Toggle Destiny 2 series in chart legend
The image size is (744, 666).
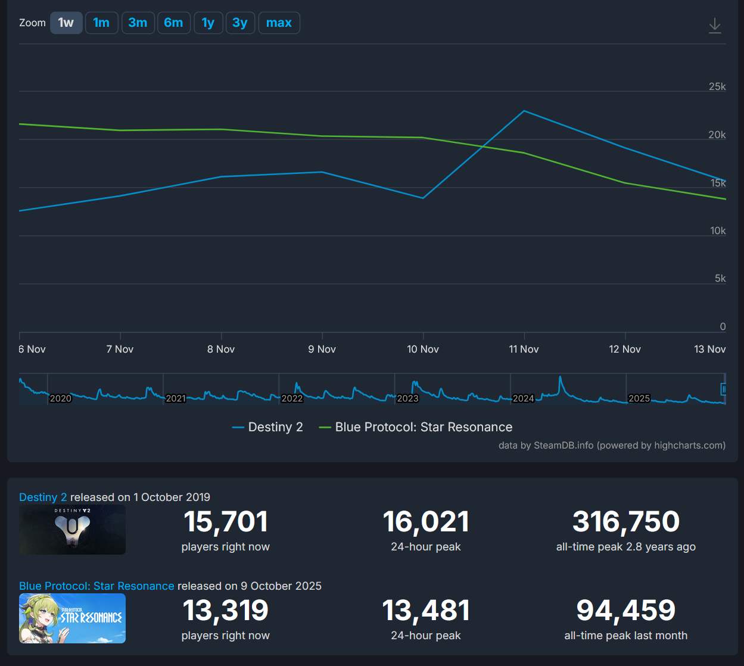(267, 427)
